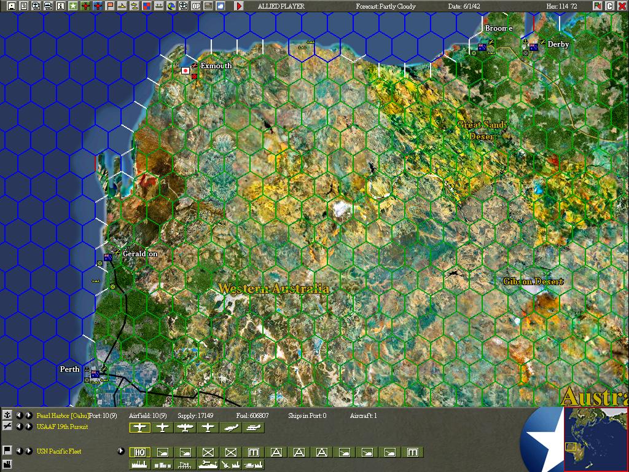Screen dimensions: 629x472
Task: Open the ship window list icon
Action: [x=48, y=6]
